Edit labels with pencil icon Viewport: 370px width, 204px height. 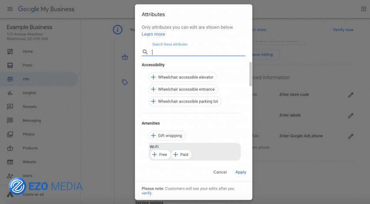(x=350, y=115)
